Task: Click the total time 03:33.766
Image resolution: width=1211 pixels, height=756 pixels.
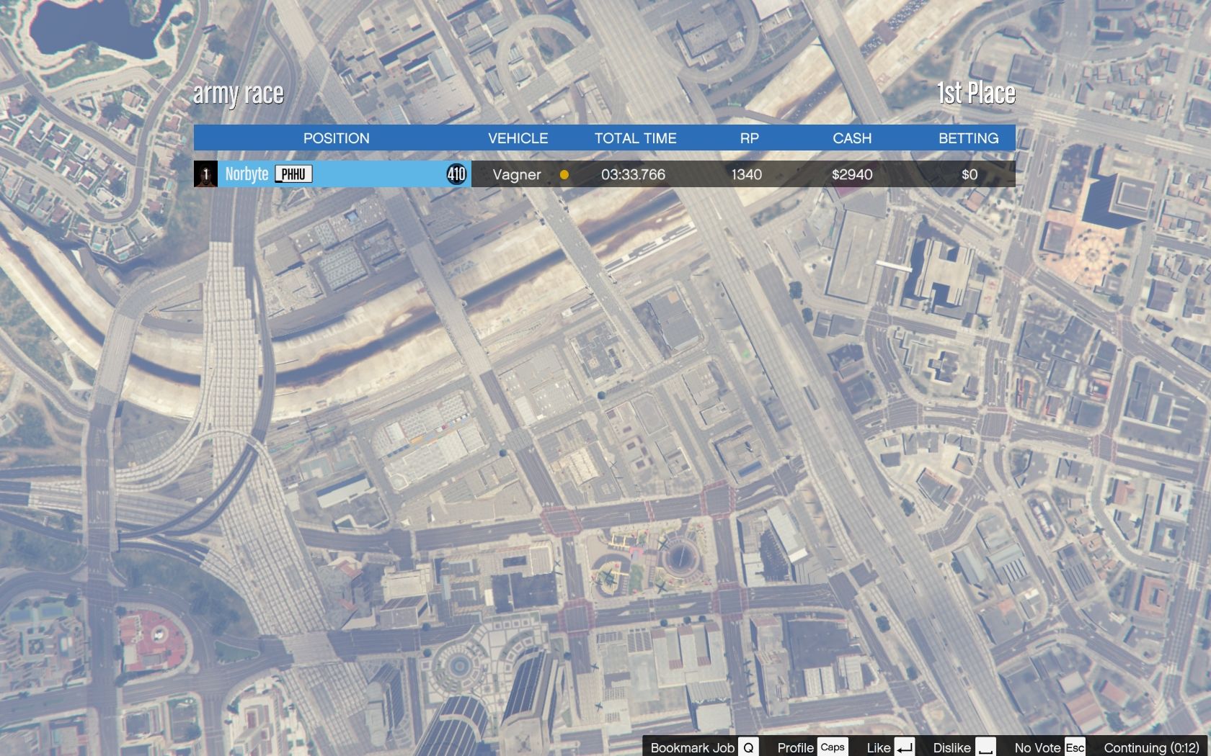Action: pyautogui.click(x=633, y=175)
